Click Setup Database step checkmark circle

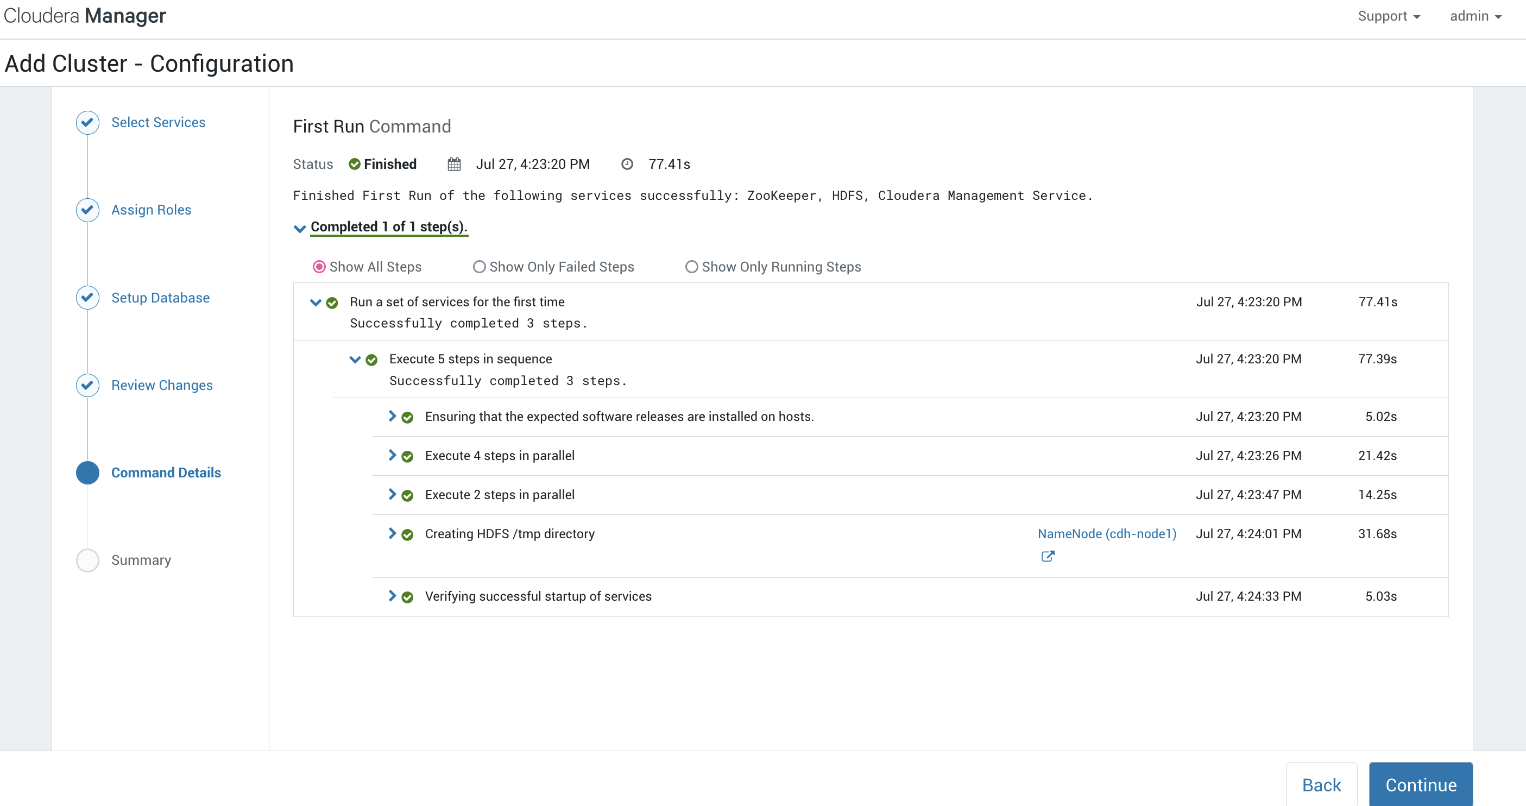click(x=87, y=298)
